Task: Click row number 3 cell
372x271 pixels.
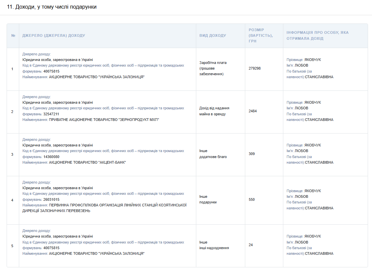Action: coord(12,155)
